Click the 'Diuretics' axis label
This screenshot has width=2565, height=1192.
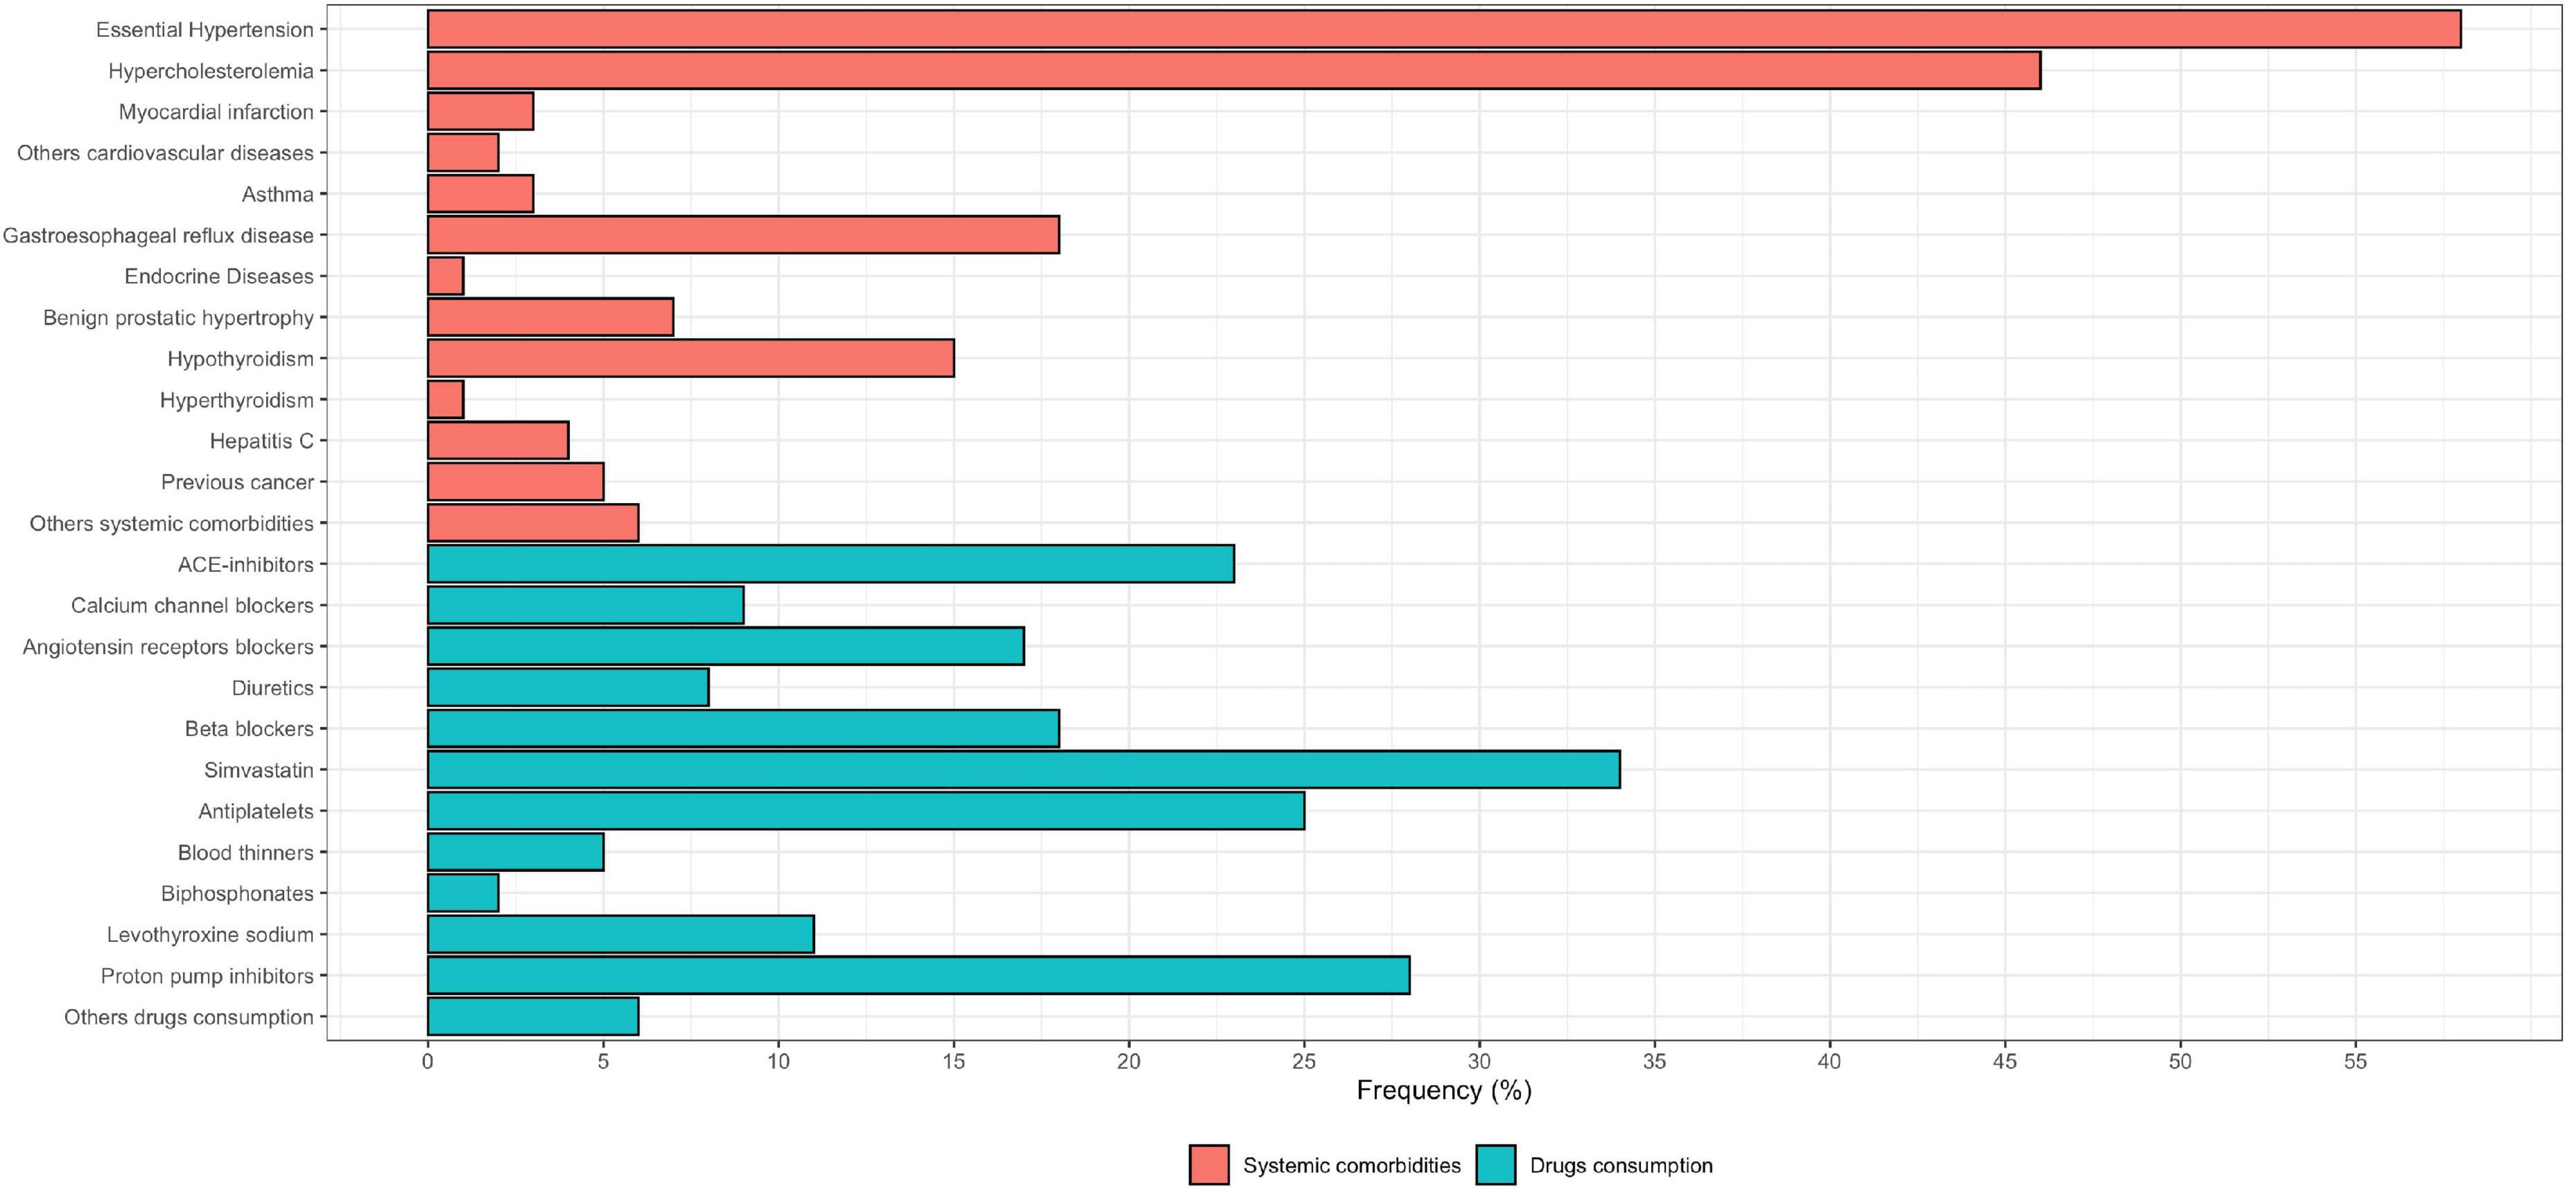pos(273,688)
